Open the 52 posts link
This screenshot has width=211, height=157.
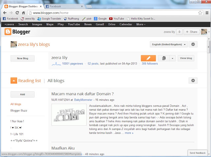click(x=93, y=64)
